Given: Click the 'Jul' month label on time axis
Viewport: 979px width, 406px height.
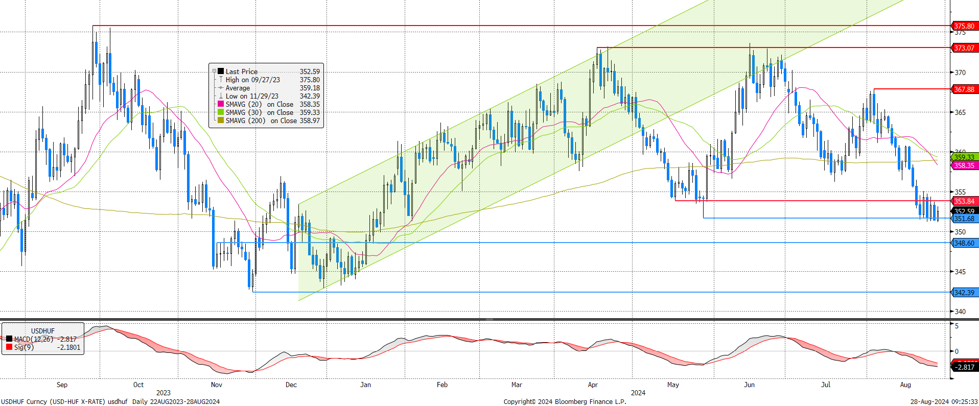Looking at the screenshot, I should [x=826, y=385].
